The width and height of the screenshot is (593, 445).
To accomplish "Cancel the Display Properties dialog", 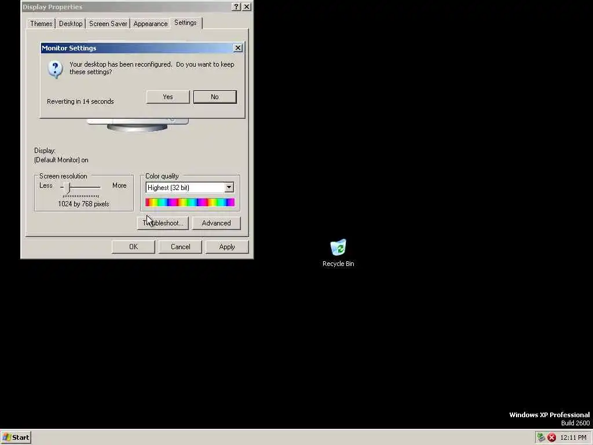I will coord(180,247).
